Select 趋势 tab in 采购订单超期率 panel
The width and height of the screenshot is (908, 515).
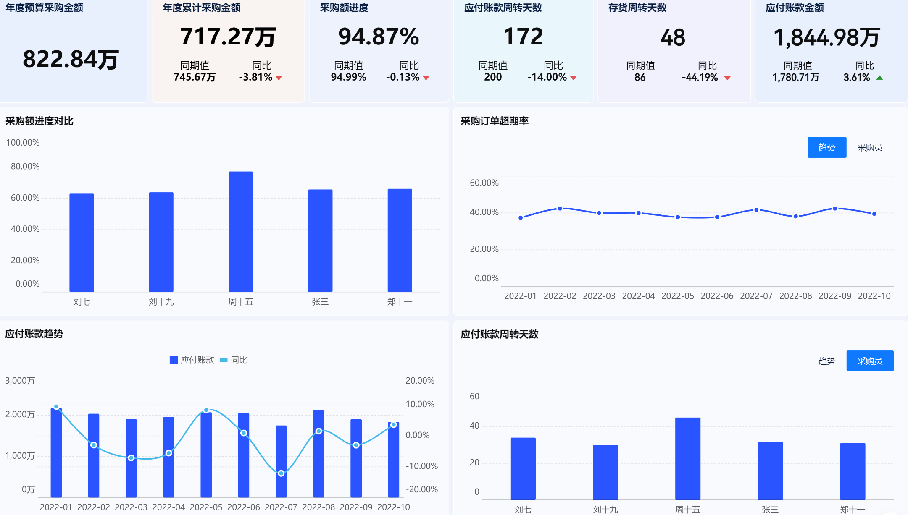(x=826, y=147)
